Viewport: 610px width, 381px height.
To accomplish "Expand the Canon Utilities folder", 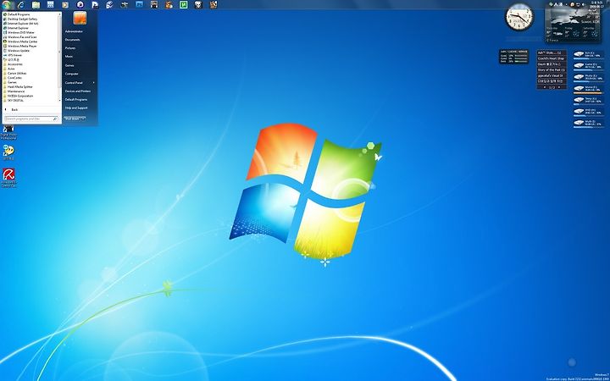I will coord(17,73).
